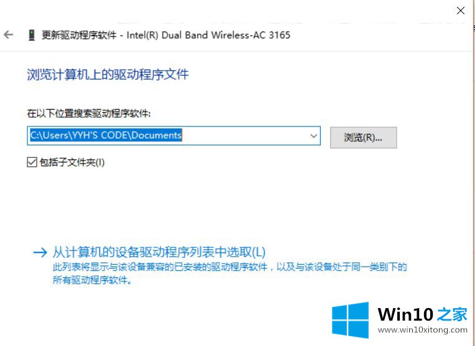Click the blue Windows logo watermark

point(351,320)
